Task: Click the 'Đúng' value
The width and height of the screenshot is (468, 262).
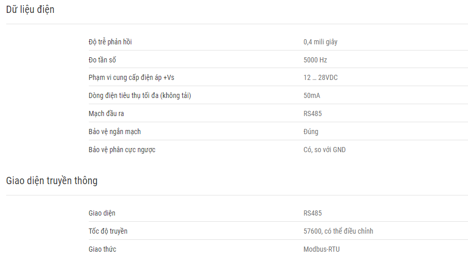Action: click(310, 132)
